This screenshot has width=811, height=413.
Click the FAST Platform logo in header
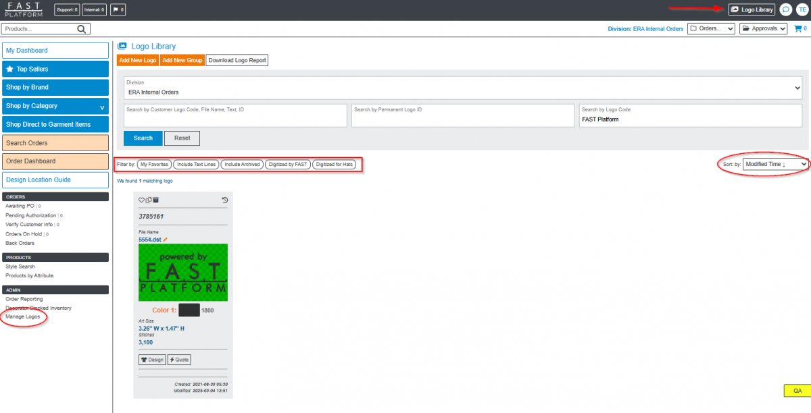coord(24,9)
